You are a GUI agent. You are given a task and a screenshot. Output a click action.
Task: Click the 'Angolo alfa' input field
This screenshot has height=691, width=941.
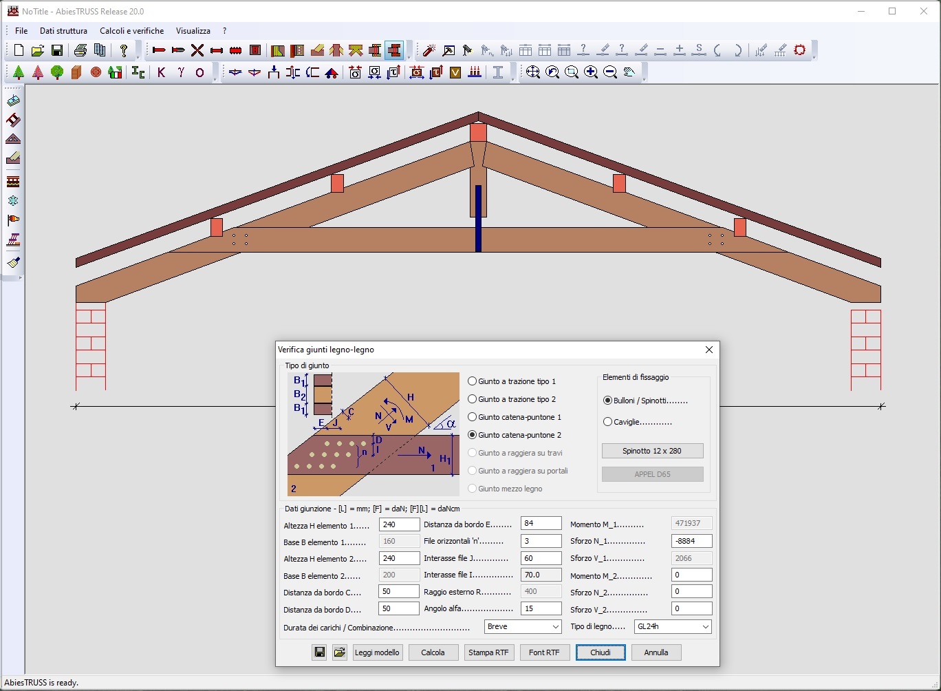click(x=541, y=608)
